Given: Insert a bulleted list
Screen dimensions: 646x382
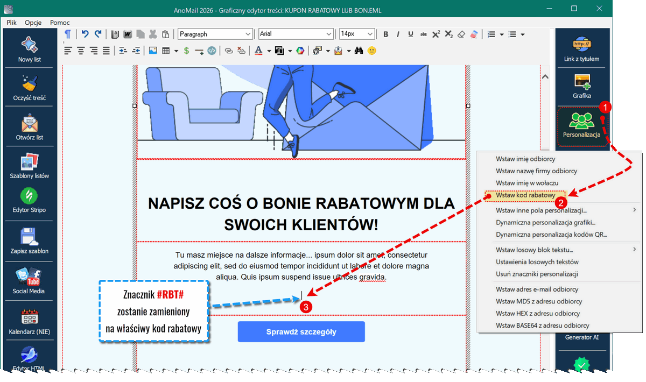Looking at the screenshot, I should pyautogui.click(x=512, y=34).
